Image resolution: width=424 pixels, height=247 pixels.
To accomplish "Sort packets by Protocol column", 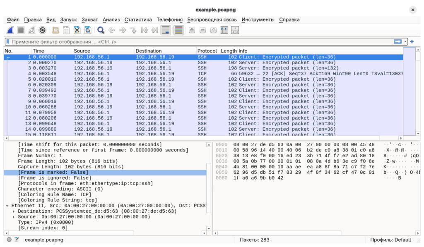I will click(208, 51).
